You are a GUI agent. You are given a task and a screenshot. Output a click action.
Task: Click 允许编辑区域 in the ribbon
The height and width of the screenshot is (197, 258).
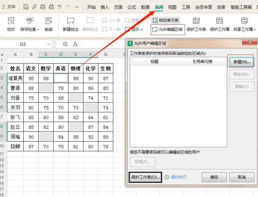pos(168,30)
